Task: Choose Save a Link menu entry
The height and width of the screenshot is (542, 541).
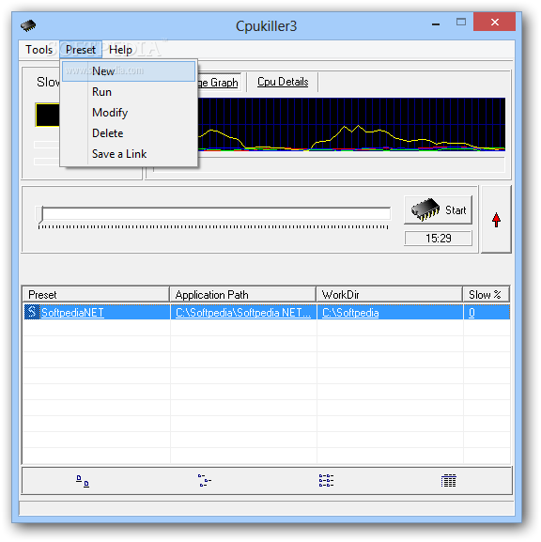Action: click(129, 154)
